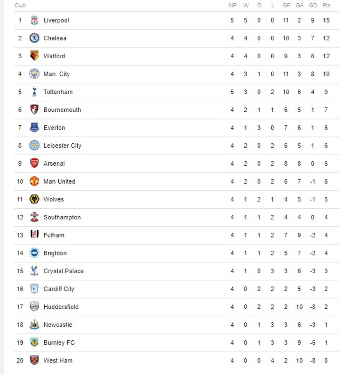The height and width of the screenshot is (375, 340).
Task: Click the Club column header
Action: (x=20, y=6)
